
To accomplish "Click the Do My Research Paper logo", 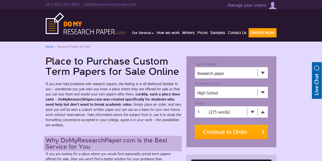I will point(85,24).
